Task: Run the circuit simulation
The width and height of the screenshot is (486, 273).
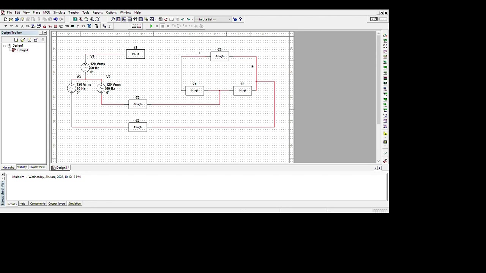Action: tap(151, 26)
